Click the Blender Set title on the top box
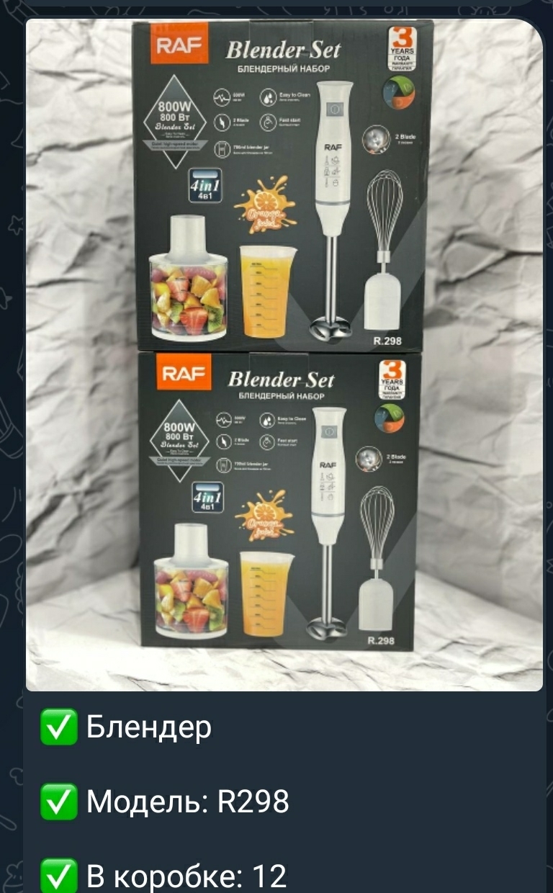This screenshot has height=893, width=553. coord(282,50)
